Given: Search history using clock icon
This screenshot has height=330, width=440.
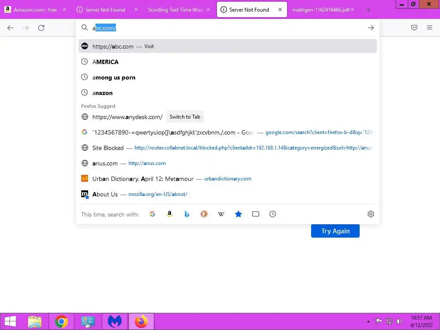Looking at the screenshot, I should point(272,214).
